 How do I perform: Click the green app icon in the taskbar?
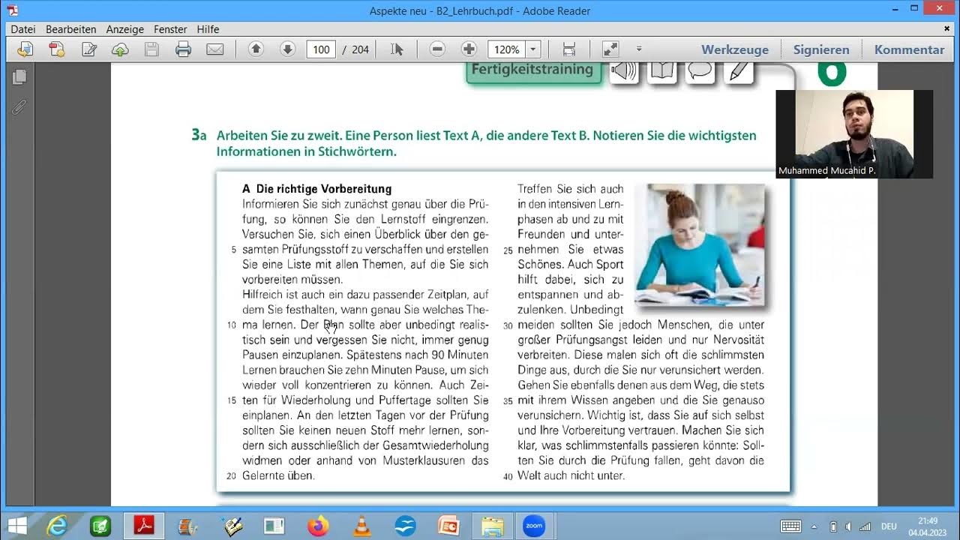coord(100,526)
